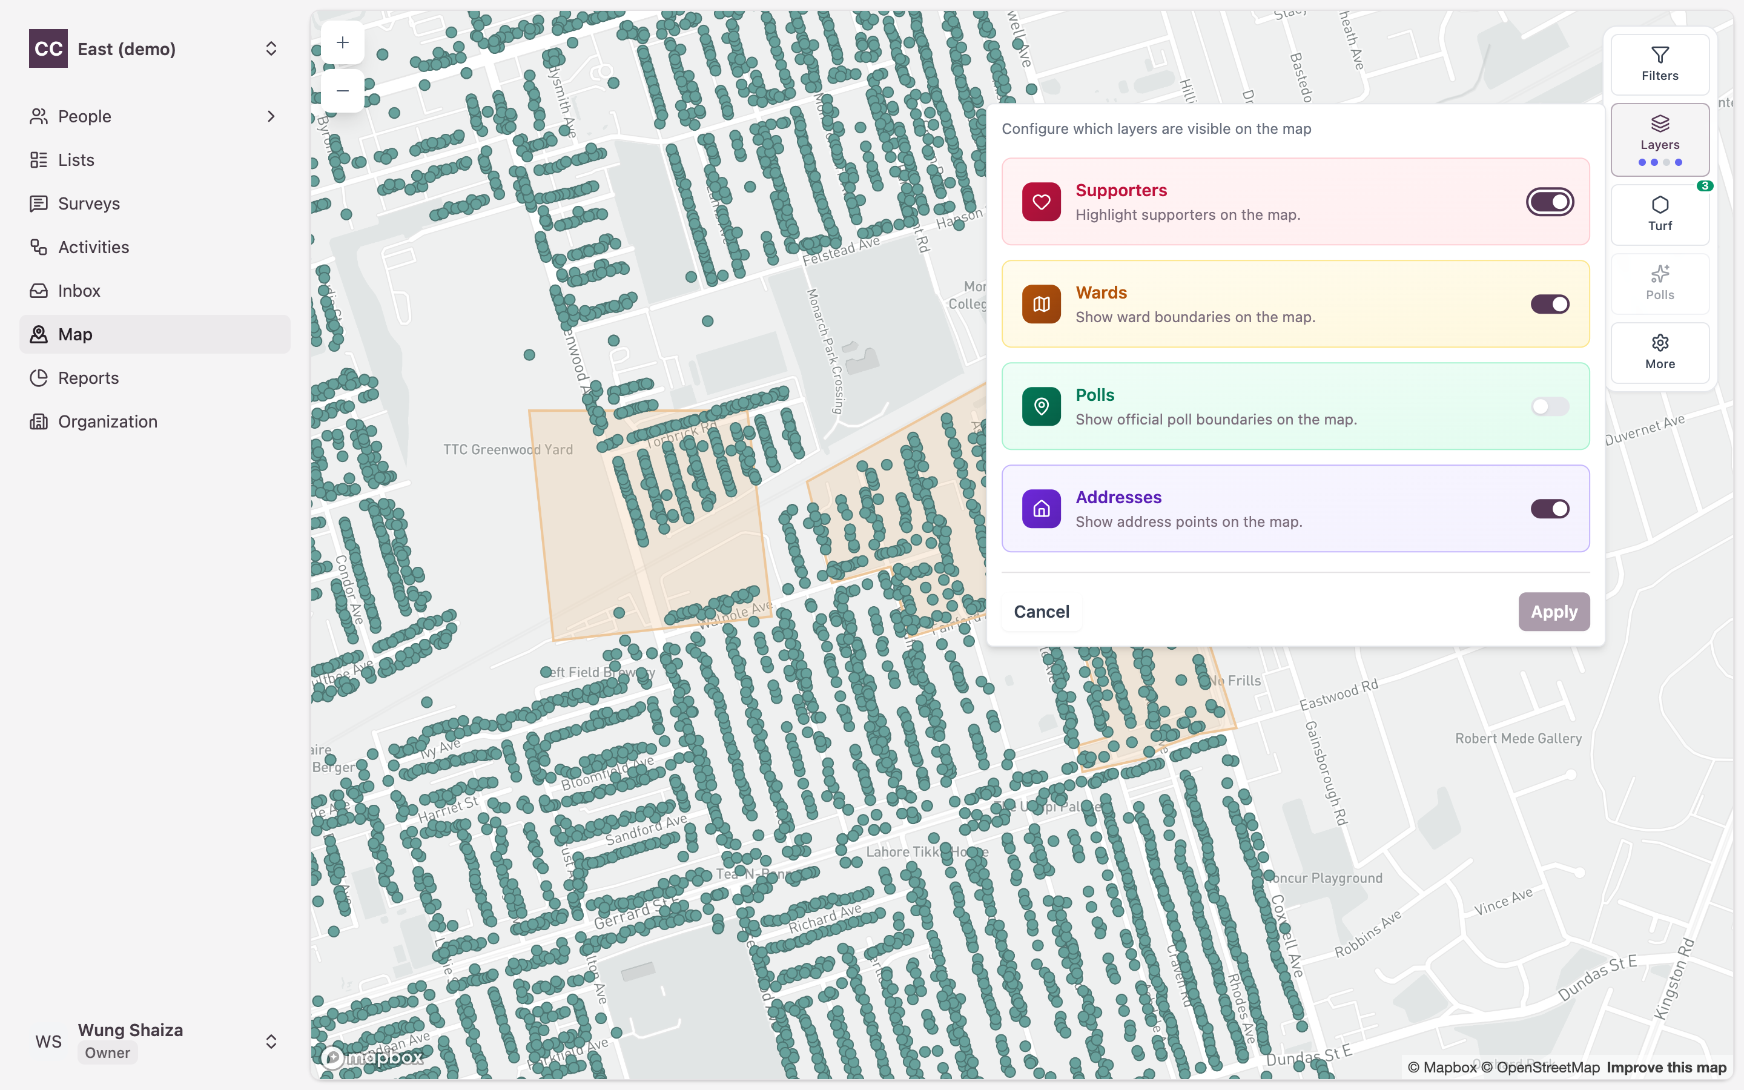
Task: Click the Polls layer title
Action: (x=1095, y=395)
